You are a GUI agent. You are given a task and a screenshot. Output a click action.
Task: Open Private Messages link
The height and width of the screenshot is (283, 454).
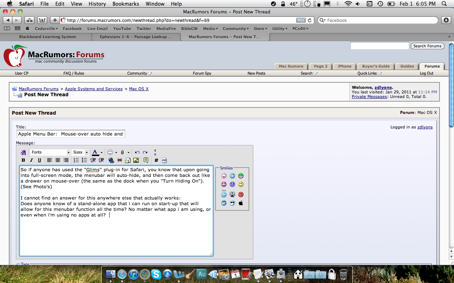pos(369,97)
